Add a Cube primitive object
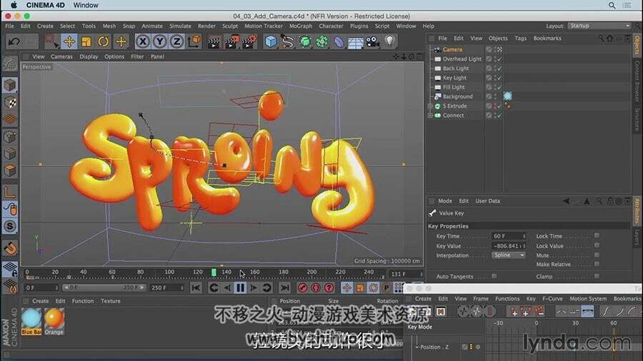Screen dimensions: 643x361 coord(271,41)
